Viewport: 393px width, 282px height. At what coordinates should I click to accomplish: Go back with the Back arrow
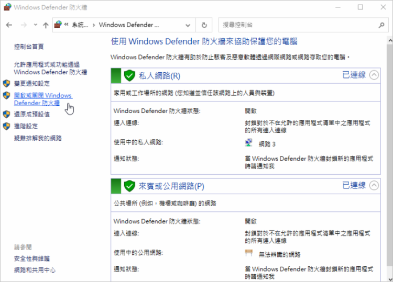coord(9,25)
